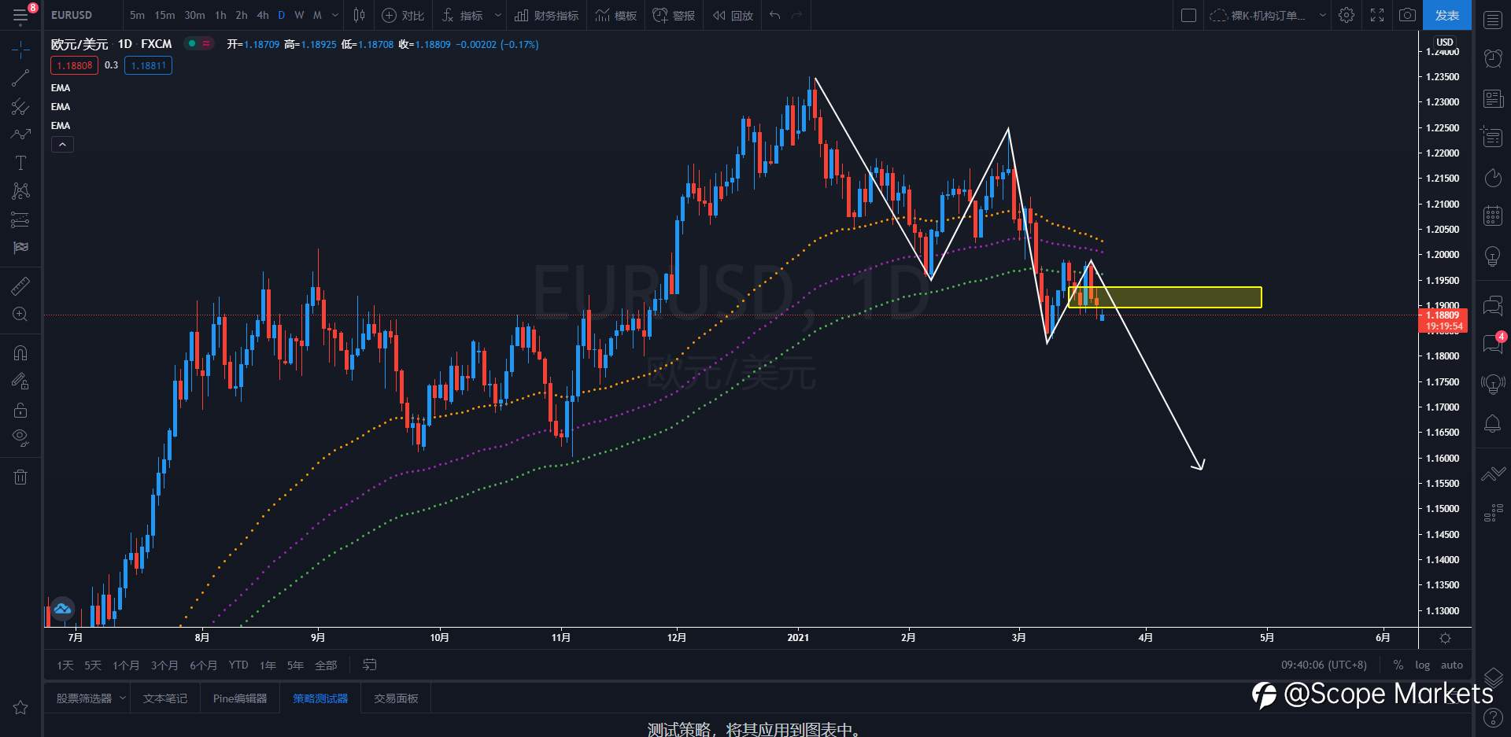The width and height of the screenshot is (1511, 737).
Task: Hide all drawings with eye icon
Action: click(x=20, y=438)
